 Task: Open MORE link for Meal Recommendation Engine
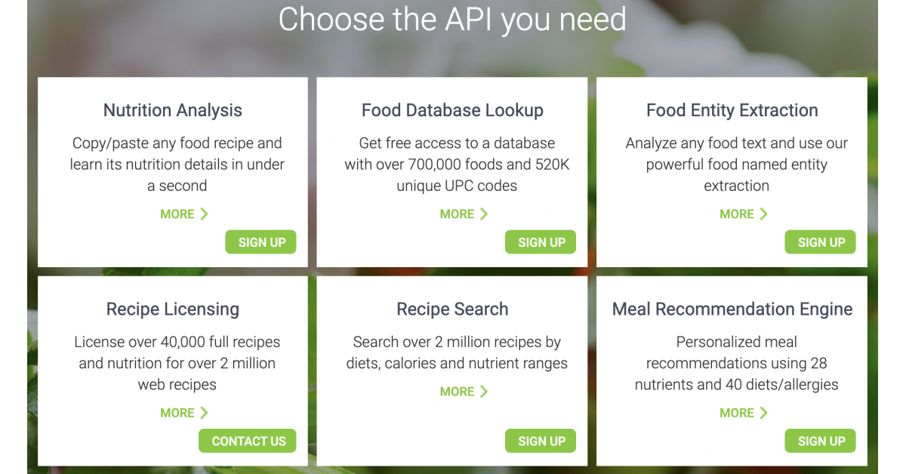pos(737,413)
